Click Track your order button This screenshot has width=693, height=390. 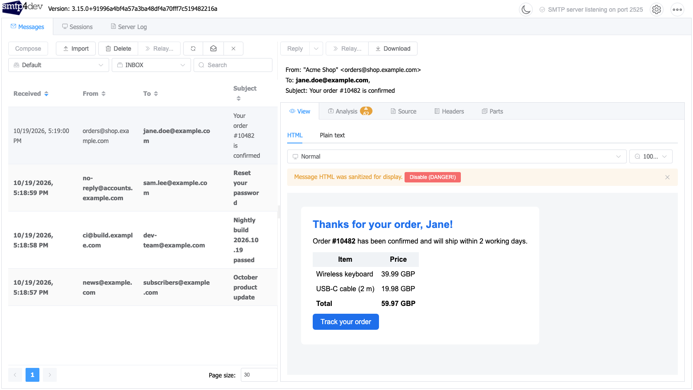tap(346, 322)
